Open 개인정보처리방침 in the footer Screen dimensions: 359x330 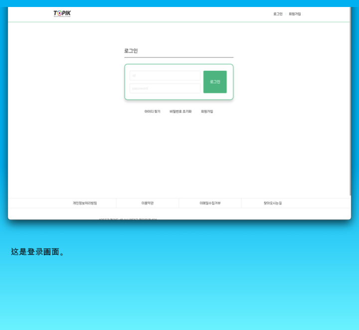coord(85,203)
